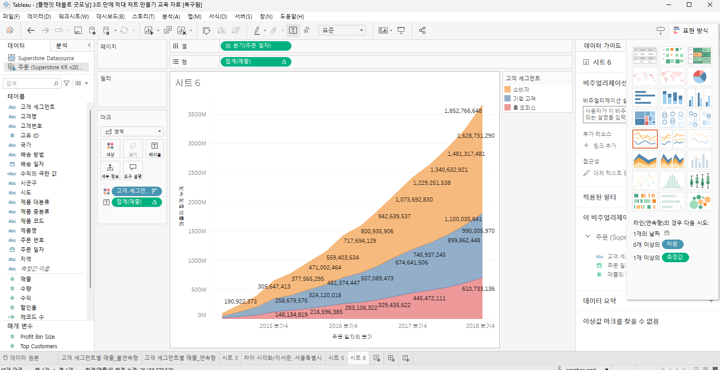
Task: Click the 링크 추가 link
Action: [x=605, y=146]
